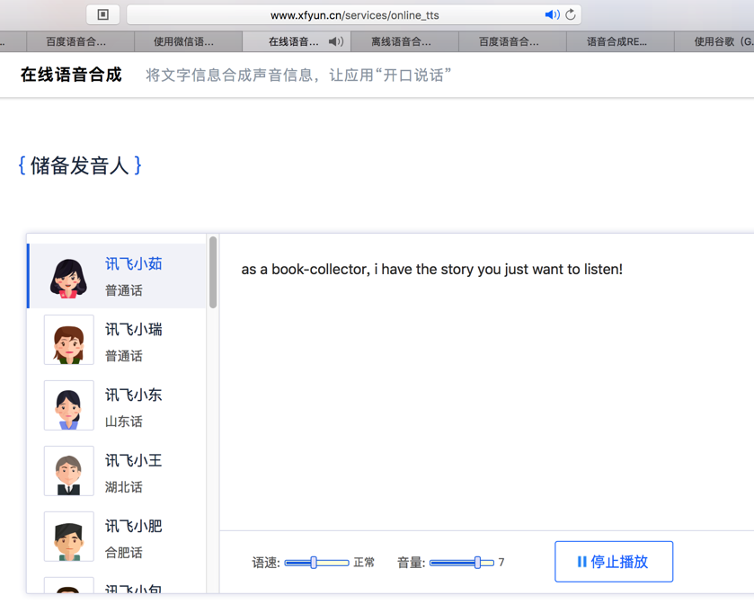Click the 音量 volume slider
The height and width of the screenshot is (613, 754).
(x=462, y=563)
